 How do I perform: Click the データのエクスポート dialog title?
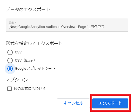pyautogui.click(x=28, y=9)
